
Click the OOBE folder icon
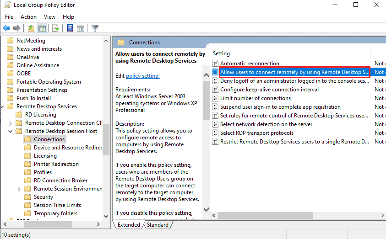(x=10, y=74)
